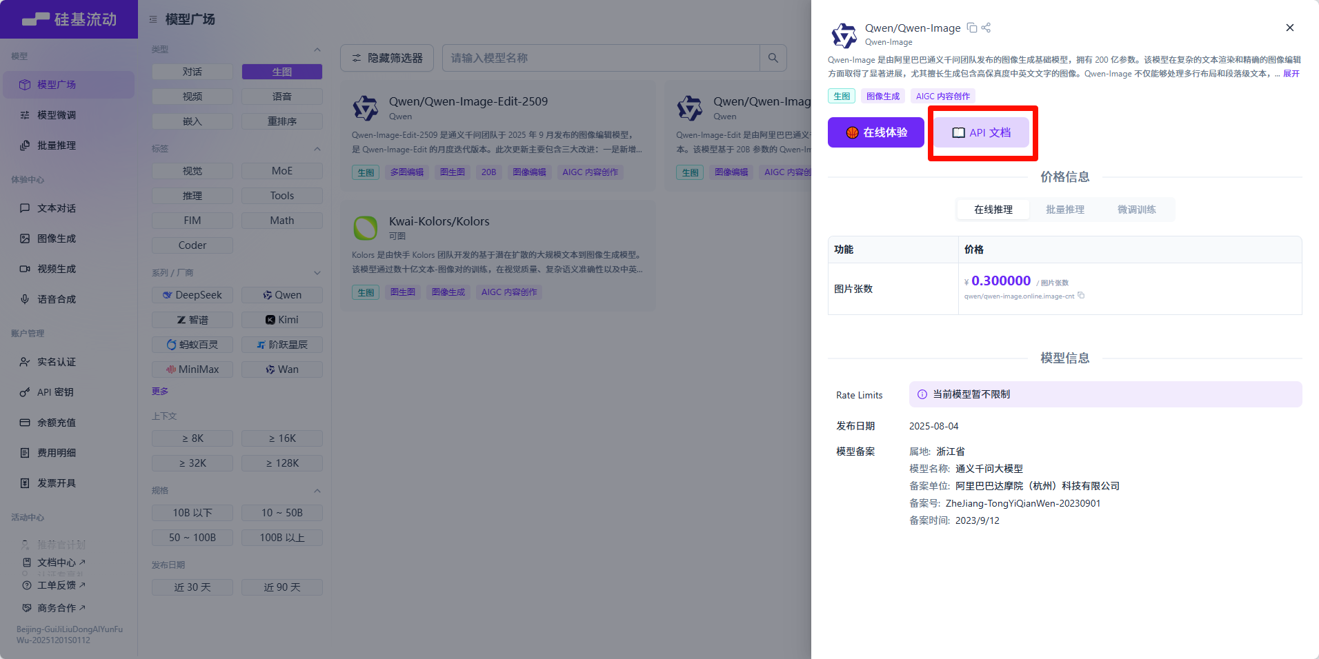Open 模型微调 in the sidebar
This screenshot has height=659, width=1319.
68,115
